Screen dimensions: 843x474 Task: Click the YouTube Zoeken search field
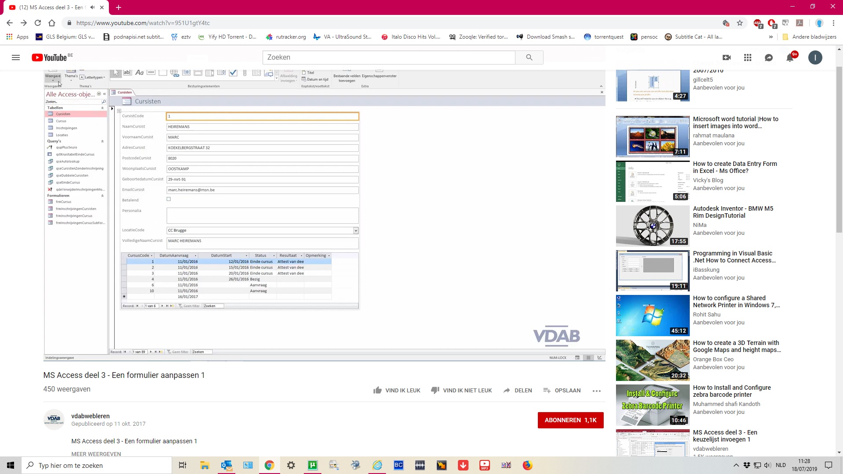coord(389,57)
